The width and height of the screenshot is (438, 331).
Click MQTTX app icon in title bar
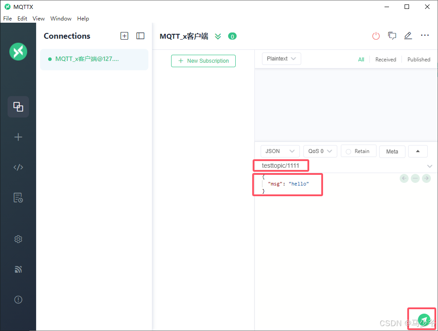pos(8,7)
